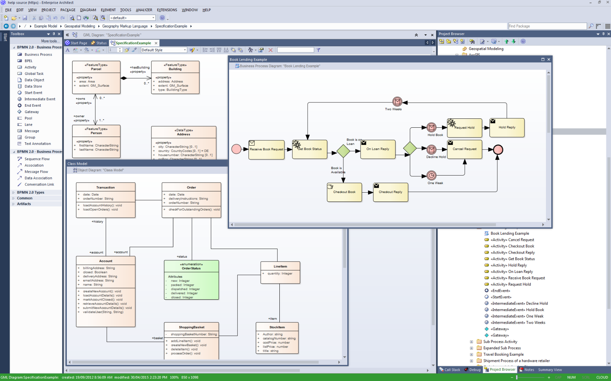Expand the BPMN 2.0 Types section
Image resolution: width=611 pixels, height=381 pixels.
coord(14,192)
